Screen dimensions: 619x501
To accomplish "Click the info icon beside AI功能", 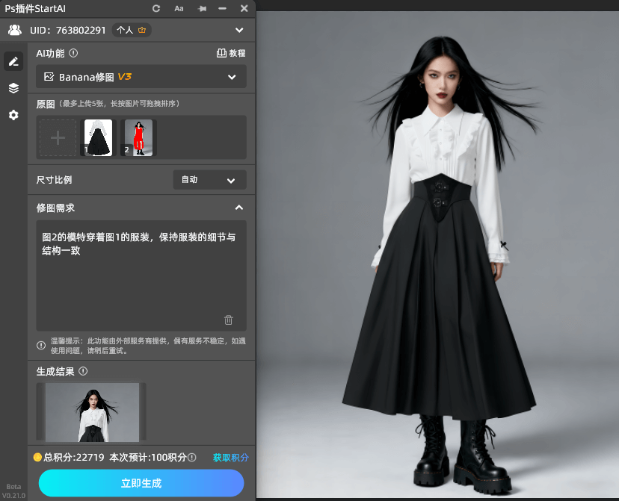I will click(x=73, y=53).
